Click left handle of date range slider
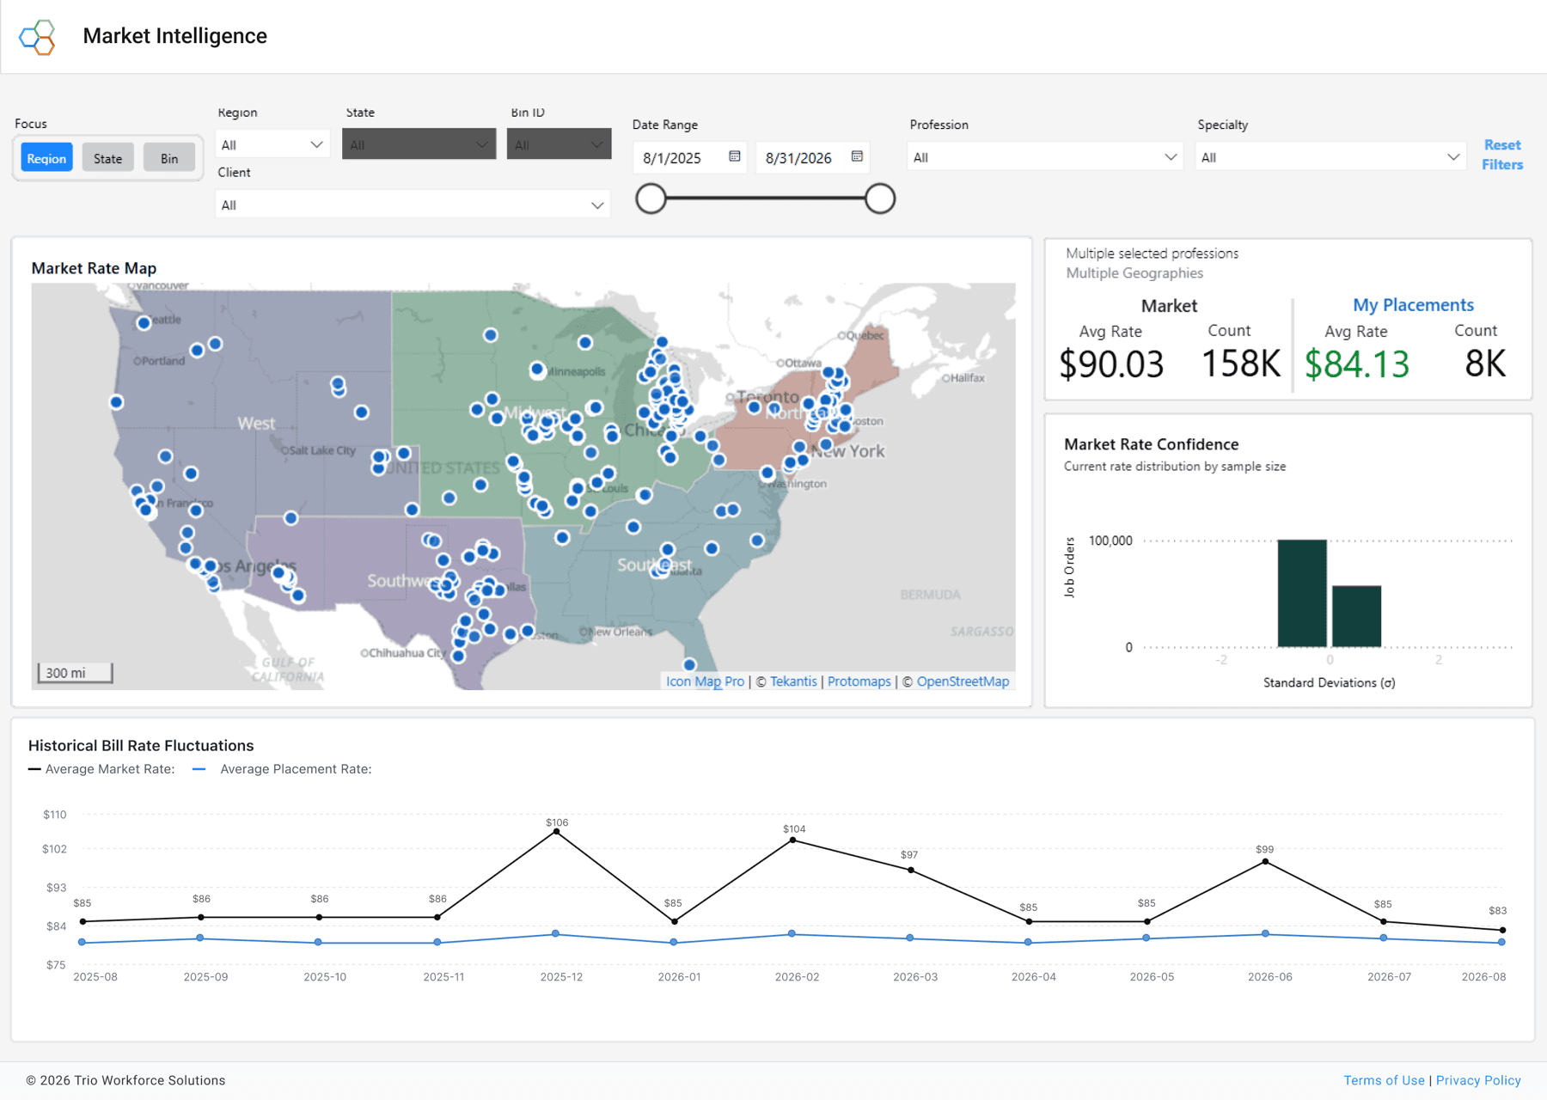1547x1100 pixels. tap(651, 199)
